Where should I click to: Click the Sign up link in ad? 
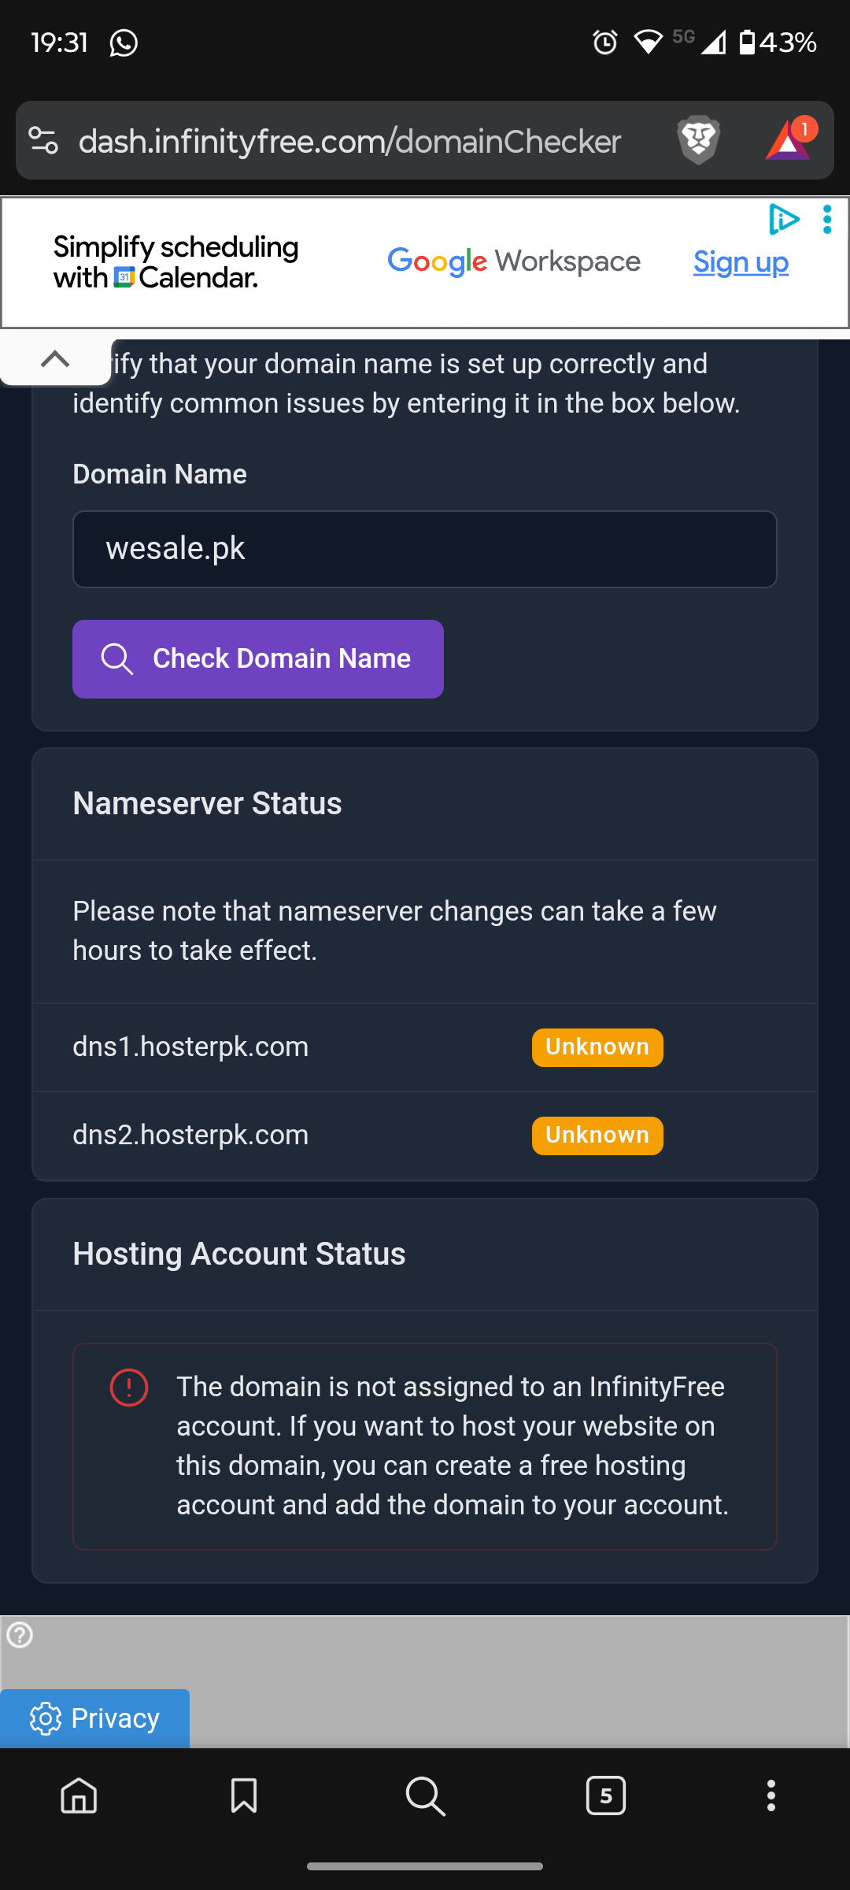click(x=741, y=262)
